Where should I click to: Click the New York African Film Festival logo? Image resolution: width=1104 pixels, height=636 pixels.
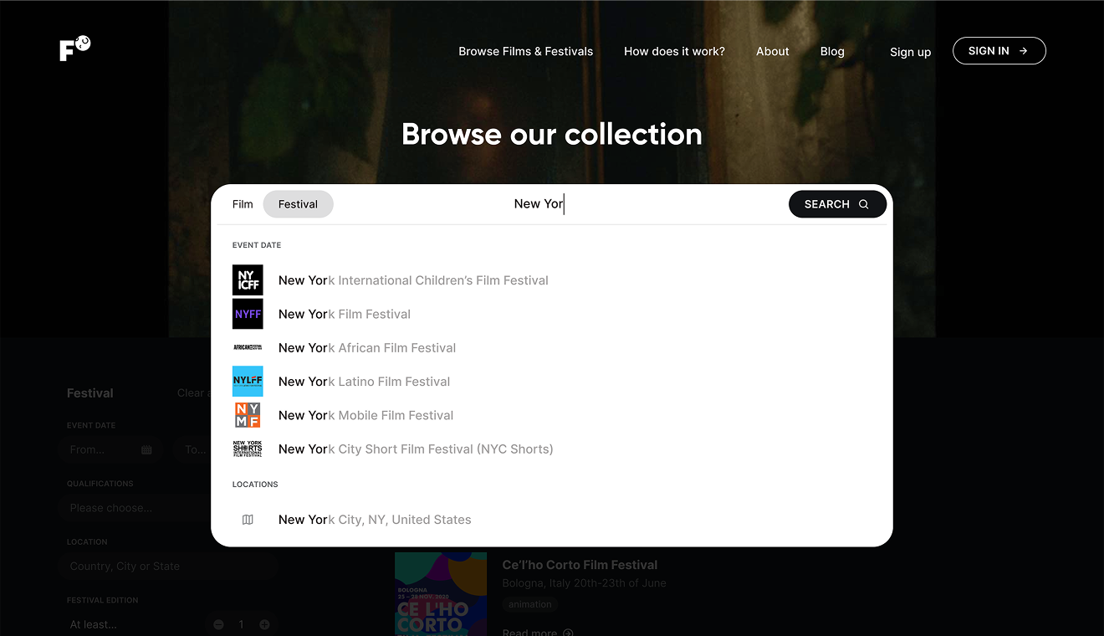pyautogui.click(x=248, y=347)
